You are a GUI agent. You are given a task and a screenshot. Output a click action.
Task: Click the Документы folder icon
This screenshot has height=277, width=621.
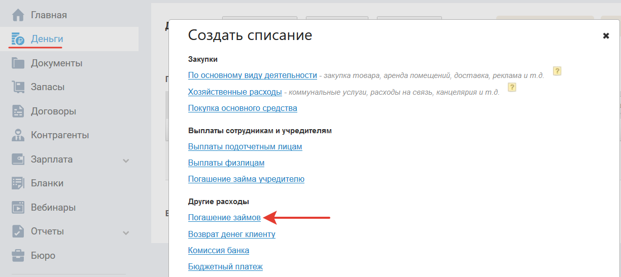18,63
